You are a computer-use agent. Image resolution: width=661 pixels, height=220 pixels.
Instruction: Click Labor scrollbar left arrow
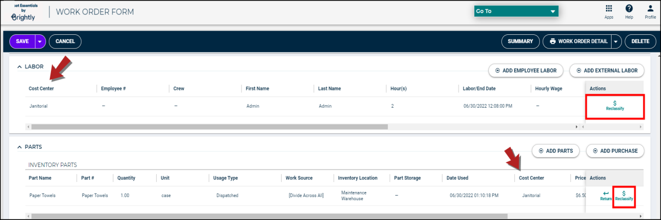pos(28,126)
